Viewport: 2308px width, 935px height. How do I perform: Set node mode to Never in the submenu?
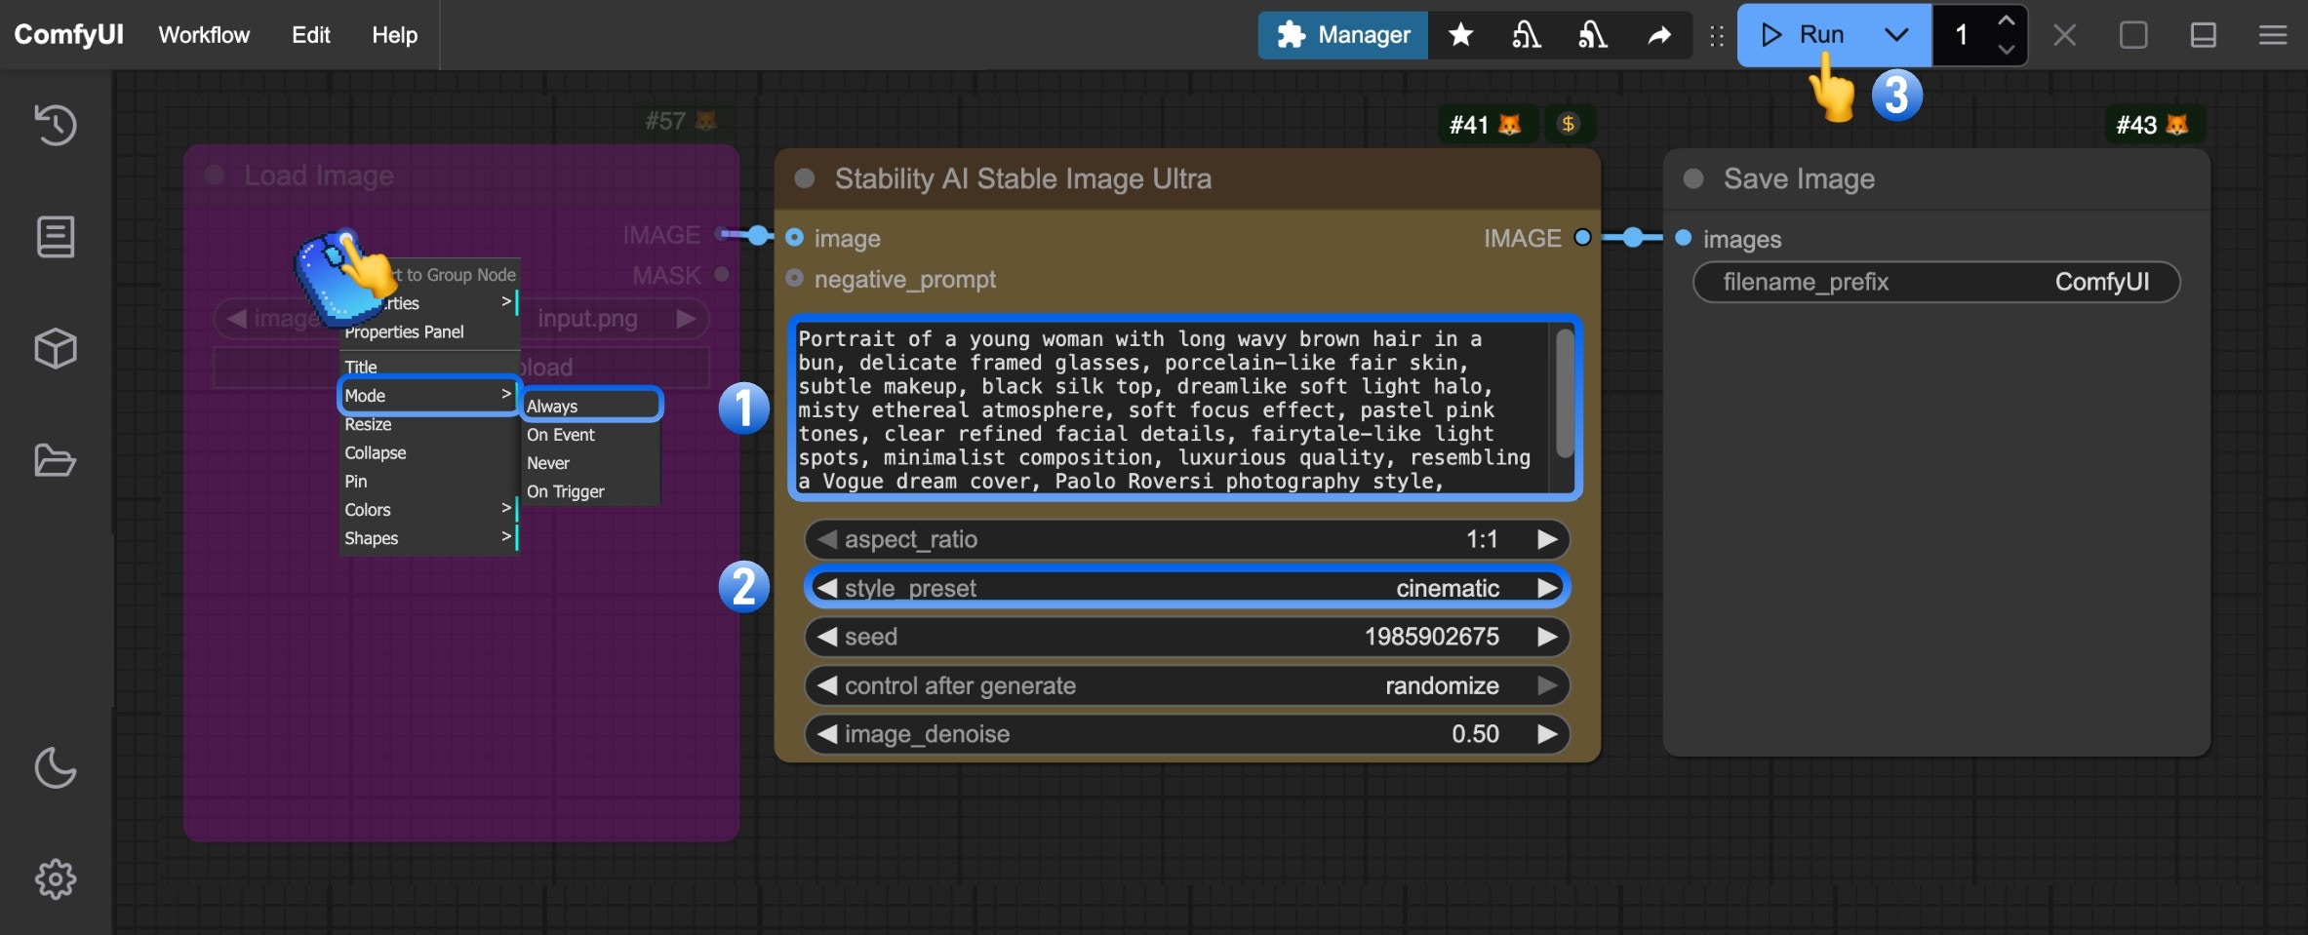549,463
